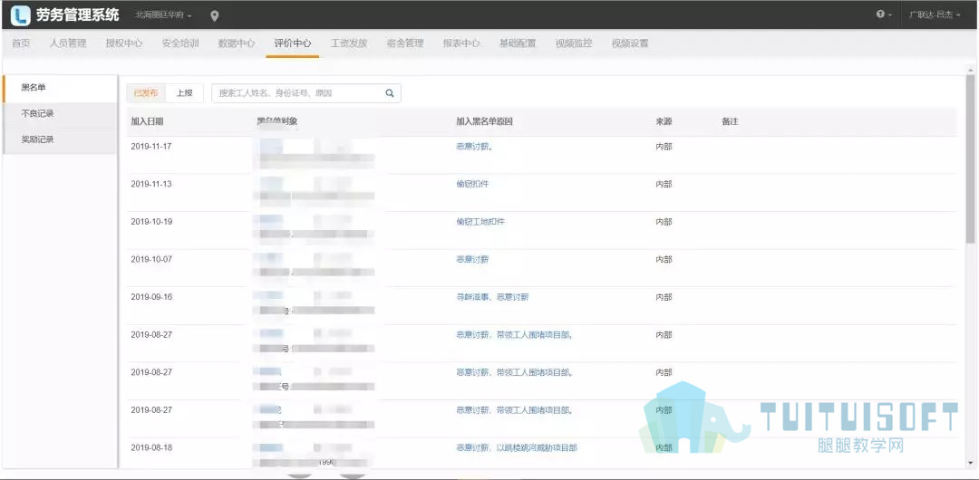Open the help question-mark icon menu

[x=884, y=14]
